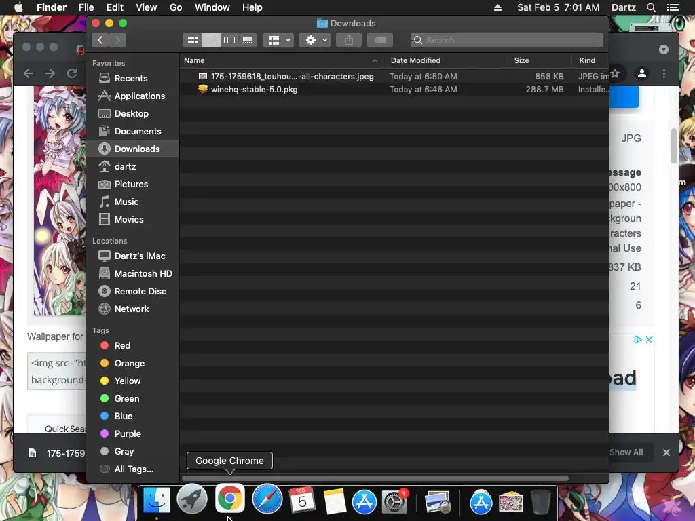Image resolution: width=695 pixels, height=521 pixels.
Task: Open the View menu
Action: tap(147, 7)
